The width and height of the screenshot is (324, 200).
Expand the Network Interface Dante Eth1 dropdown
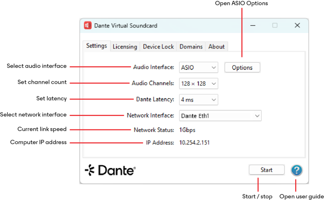click(220, 116)
